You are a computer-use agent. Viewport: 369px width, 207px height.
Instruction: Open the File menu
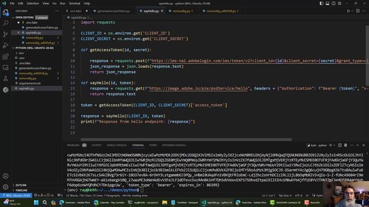[12, 3]
